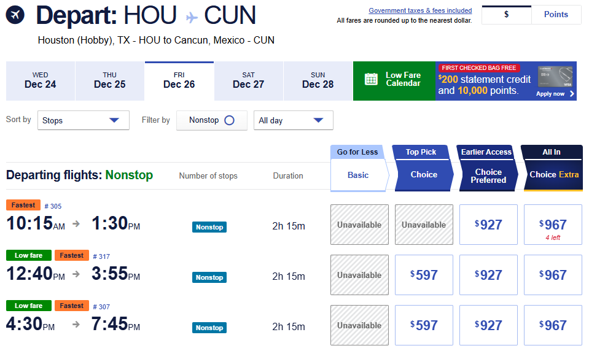Viewport: 589px width, 351px height.
Task: Select $967 Choice Extra for 4:30 PM flight
Action: [x=553, y=325]
